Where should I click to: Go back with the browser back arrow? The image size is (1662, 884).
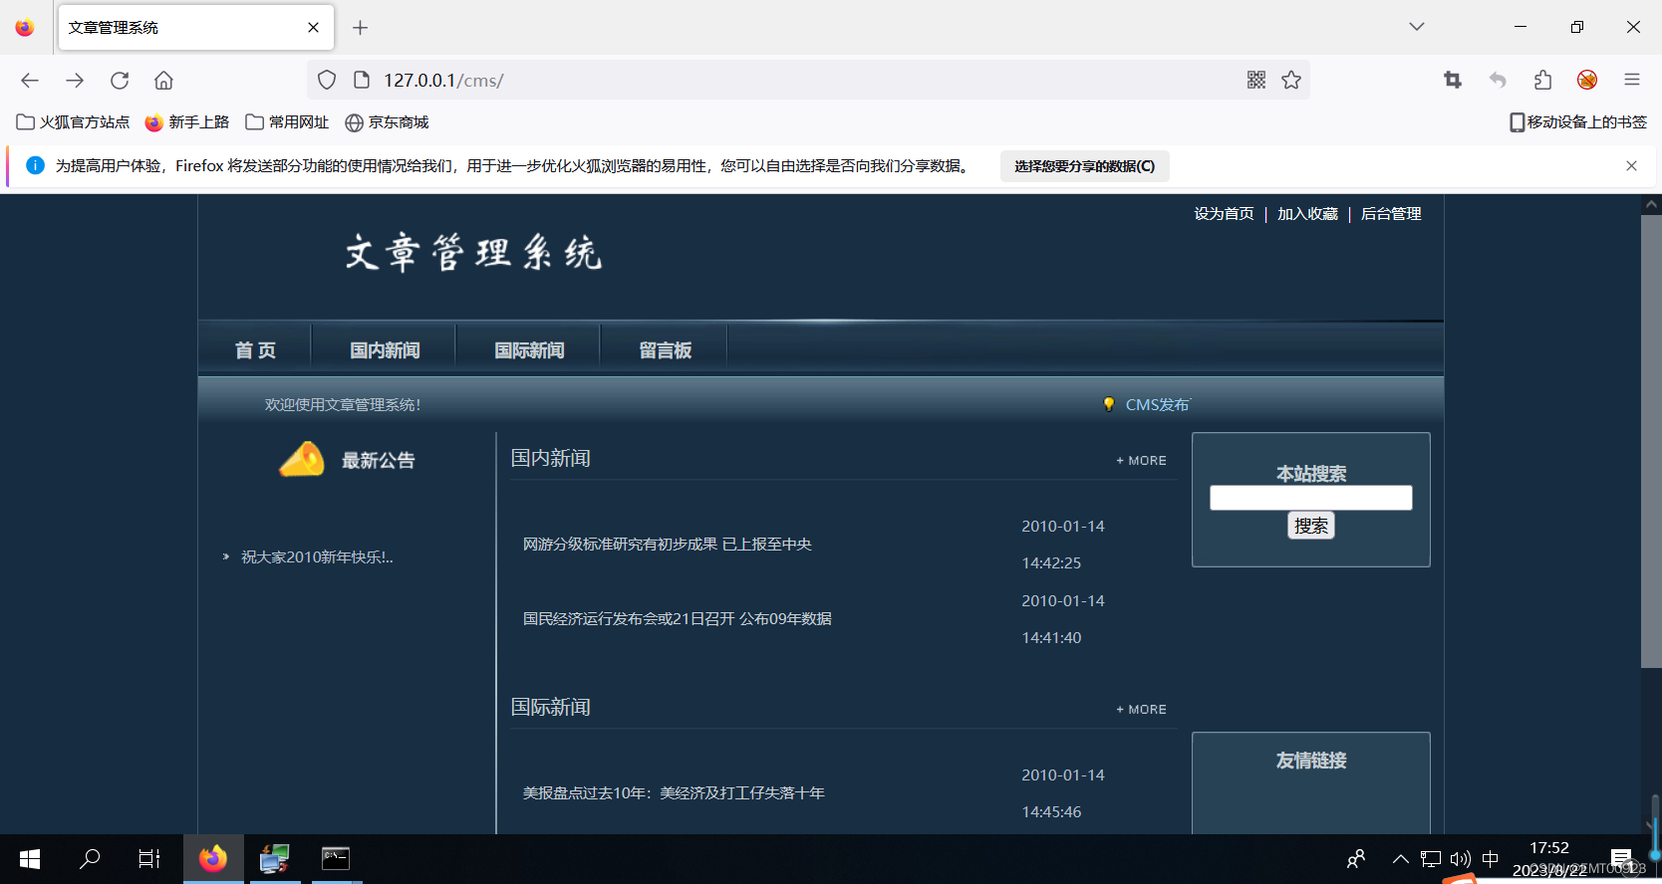30,81
